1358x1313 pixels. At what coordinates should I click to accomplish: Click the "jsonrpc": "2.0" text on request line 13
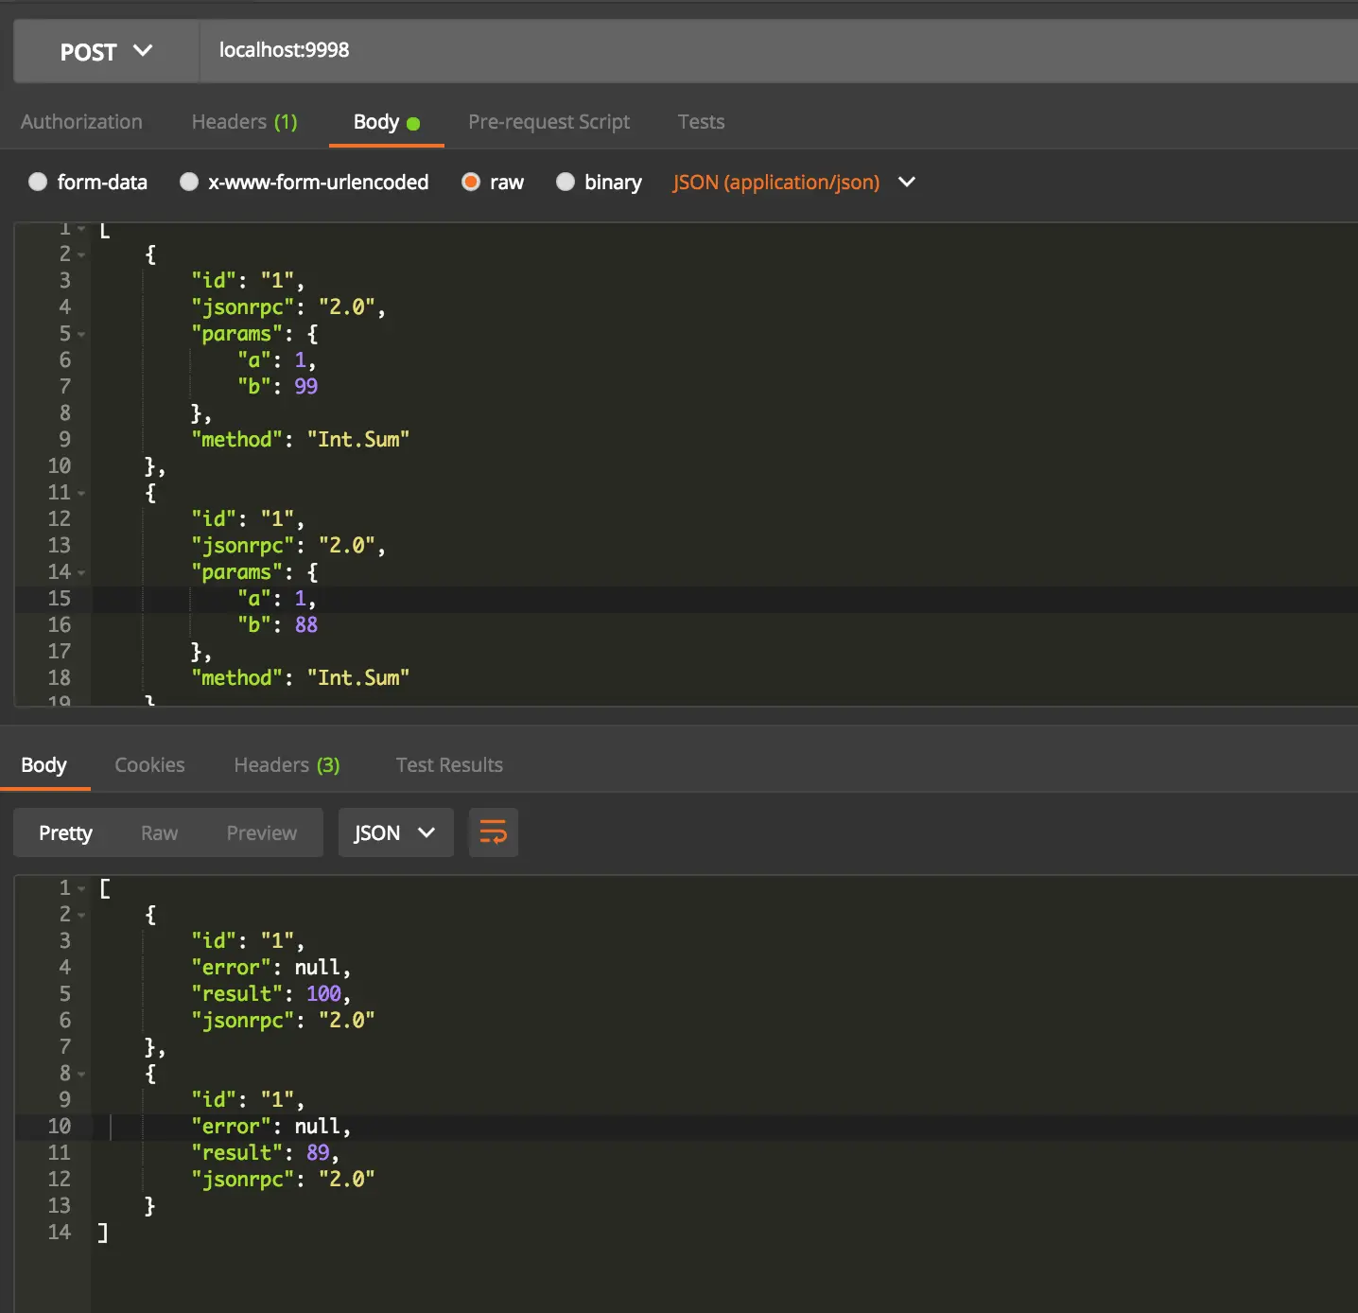(x=288, y=545)
